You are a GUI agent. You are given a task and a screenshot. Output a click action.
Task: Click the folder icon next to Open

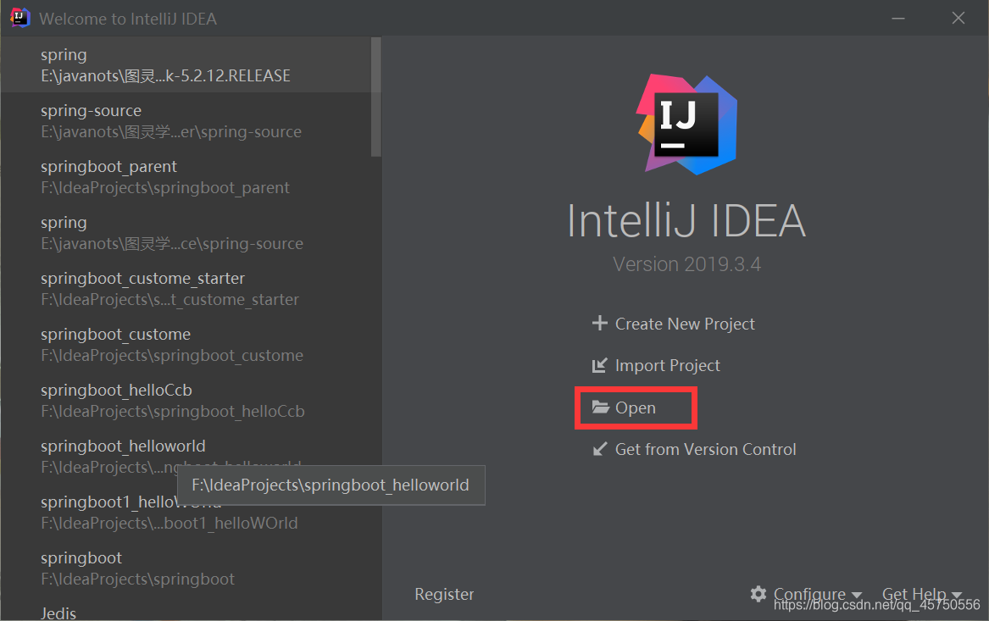[x=601, y=408]
